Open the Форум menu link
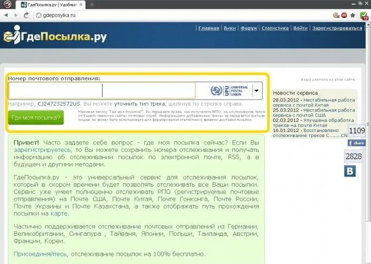Screen dimensions: 371x264 coord(249,28)
